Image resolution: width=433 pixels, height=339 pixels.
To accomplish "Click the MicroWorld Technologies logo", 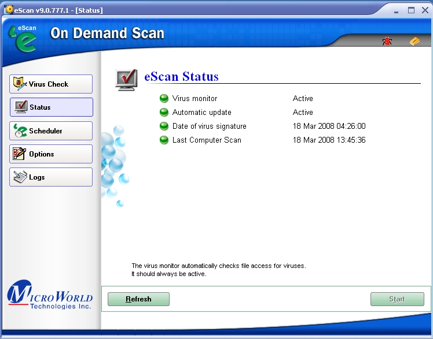I will click(x=50, y=297).
